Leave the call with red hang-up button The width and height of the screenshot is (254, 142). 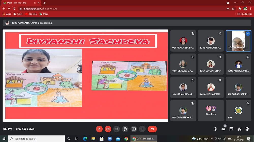[152, 129]
